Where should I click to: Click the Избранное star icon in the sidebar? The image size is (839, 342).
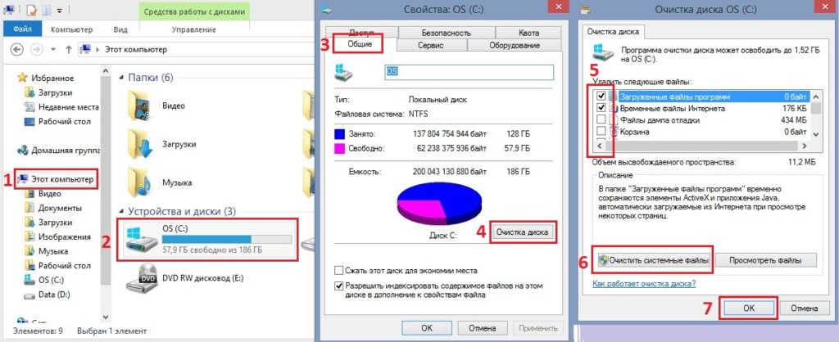pyautogui.click(x=22, y=78)
